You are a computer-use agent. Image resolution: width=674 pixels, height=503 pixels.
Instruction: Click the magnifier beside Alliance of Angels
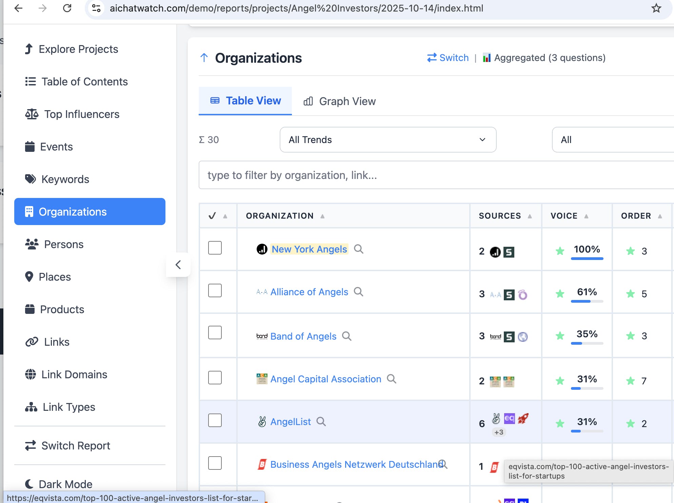(x=358, y=292)
